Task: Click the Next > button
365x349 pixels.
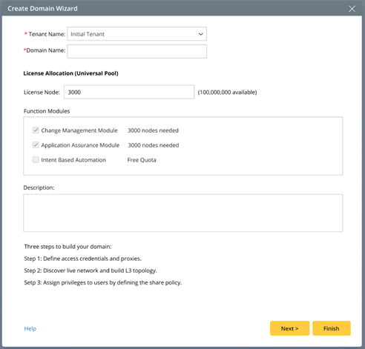Action: pos(289,328)
